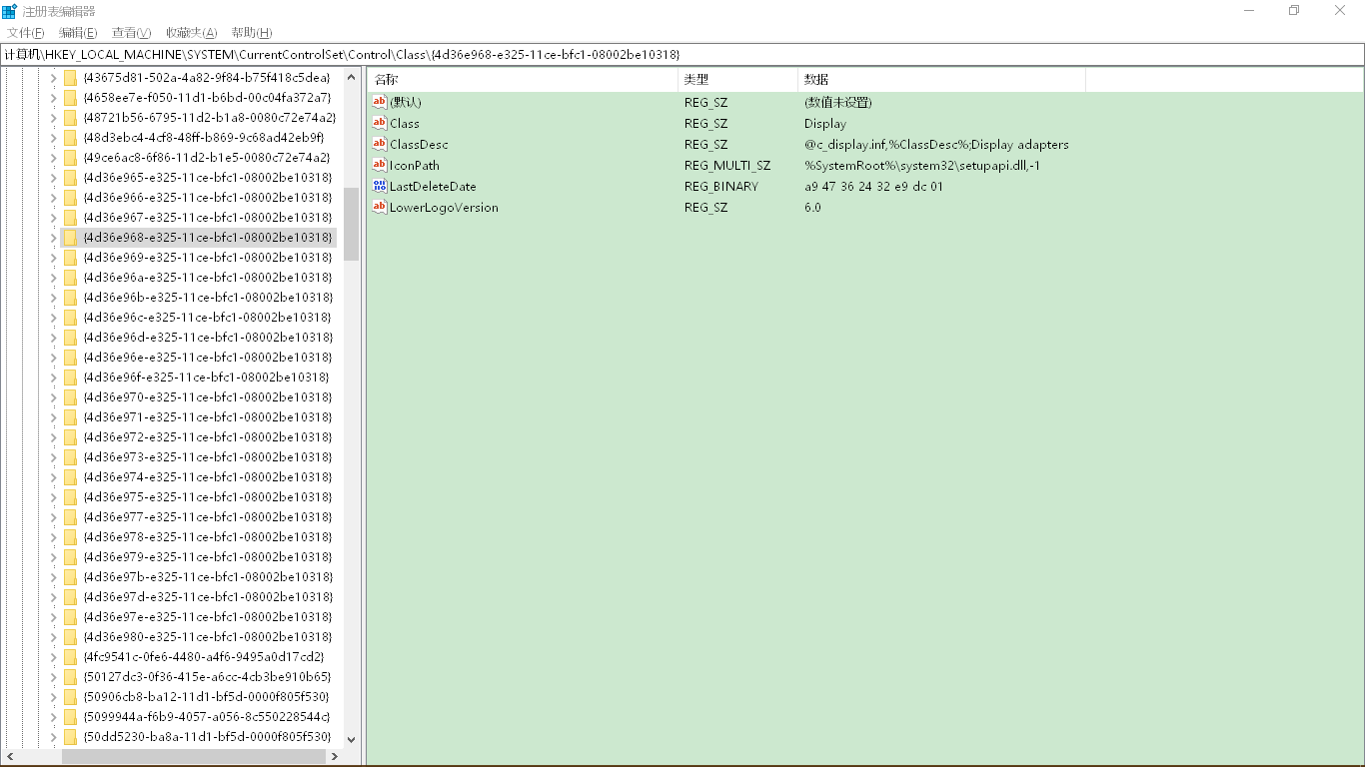Click the binary data 'a9 47 36 24 32 e9 dc 01'
The image size is (1365, 767).
click(x=873, y=186)
